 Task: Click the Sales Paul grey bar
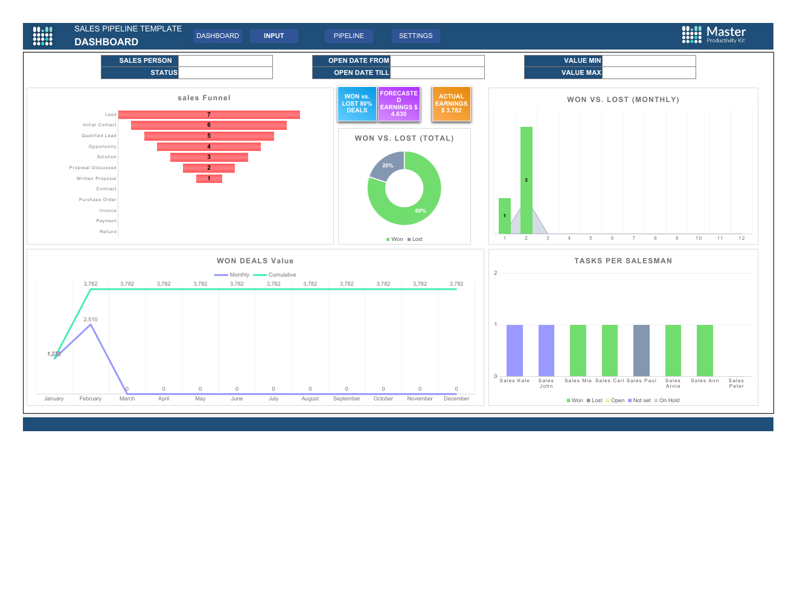coord(641,350)
